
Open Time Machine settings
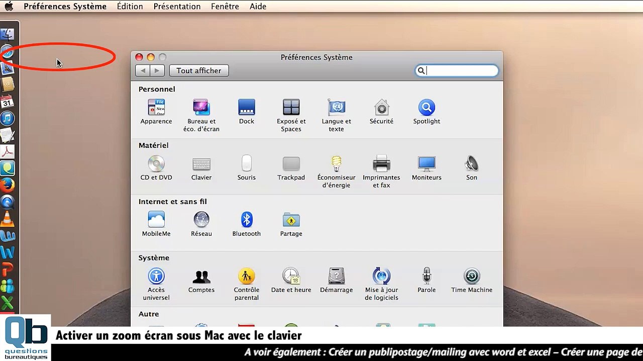click(x=471, y=277)
